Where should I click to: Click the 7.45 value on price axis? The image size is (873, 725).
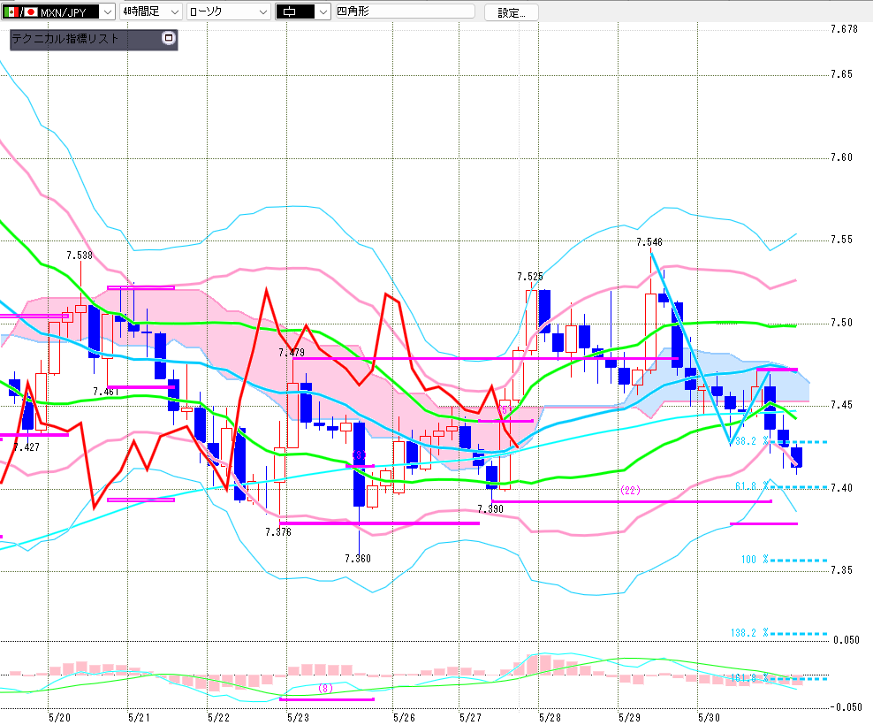[841, 405]
